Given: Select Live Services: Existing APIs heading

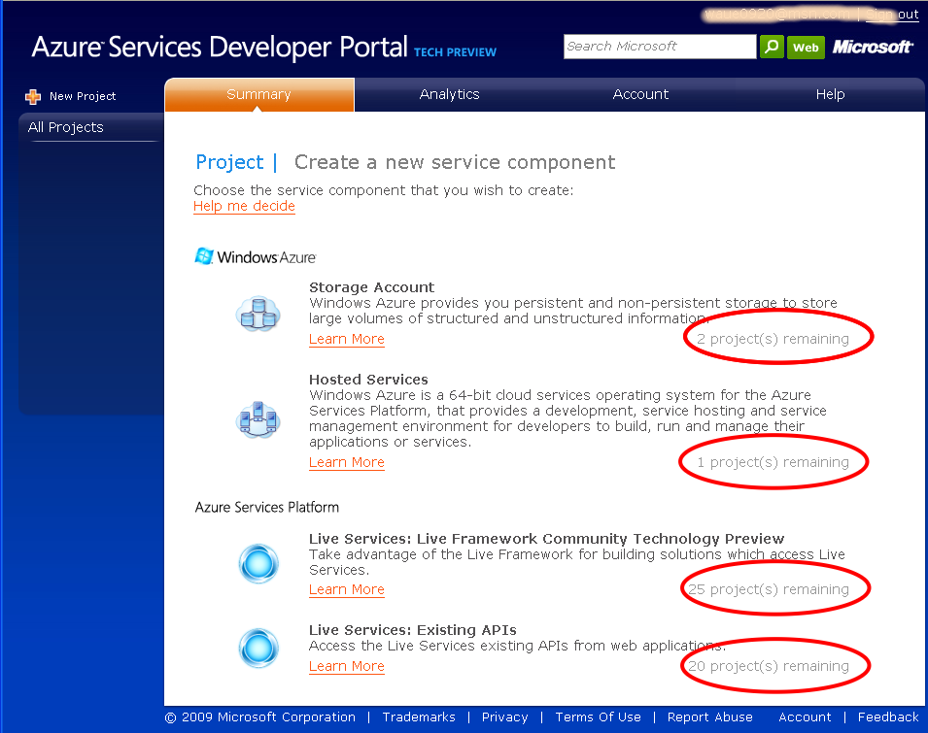Looking at the screenshot, I should tap(413, 630).
